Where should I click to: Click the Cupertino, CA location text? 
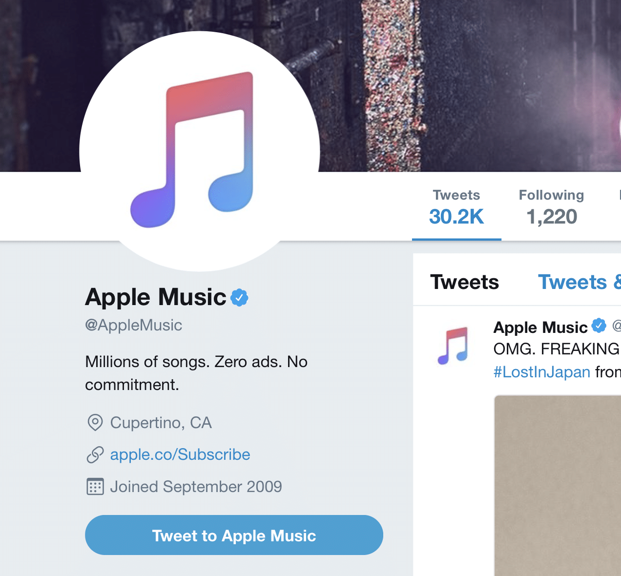pyautogui.click(x=161, y=423)
